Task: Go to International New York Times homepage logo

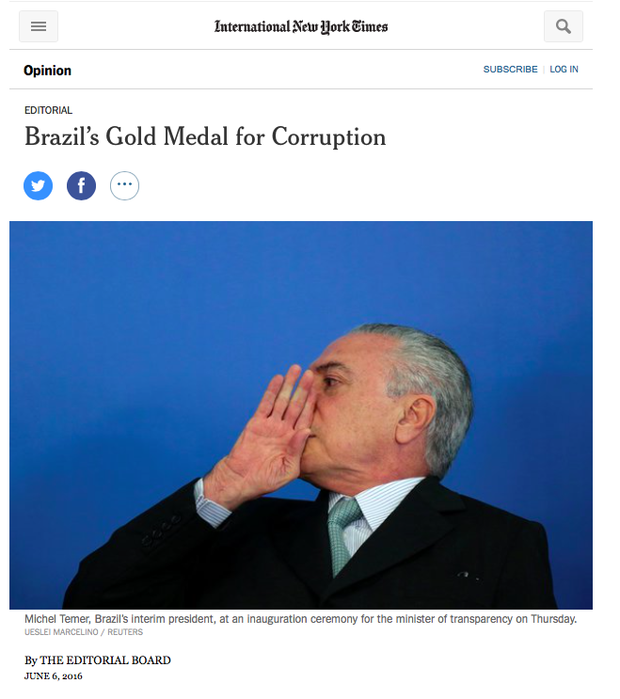Action: point(301,26)
